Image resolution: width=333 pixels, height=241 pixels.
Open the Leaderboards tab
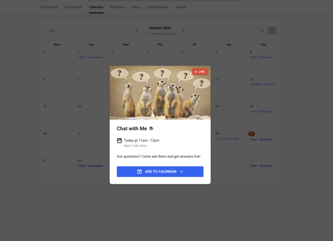click(158, 7)
